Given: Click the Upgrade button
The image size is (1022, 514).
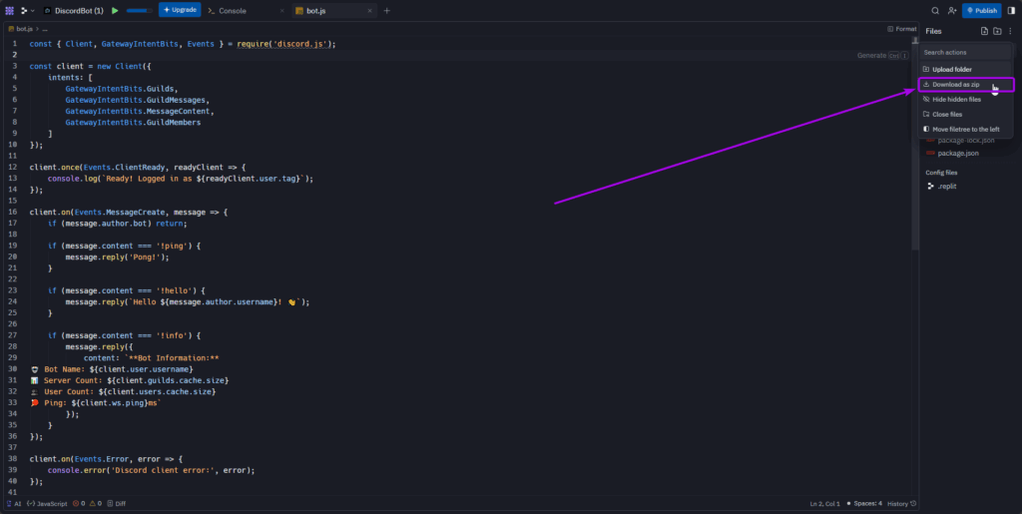Looking at the screenshot, I should [180, 10].
